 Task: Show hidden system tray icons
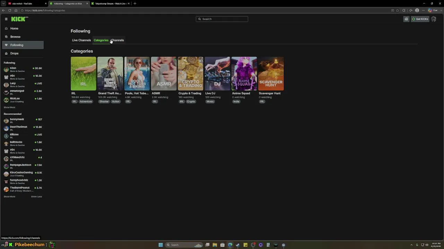pos(411,245)
